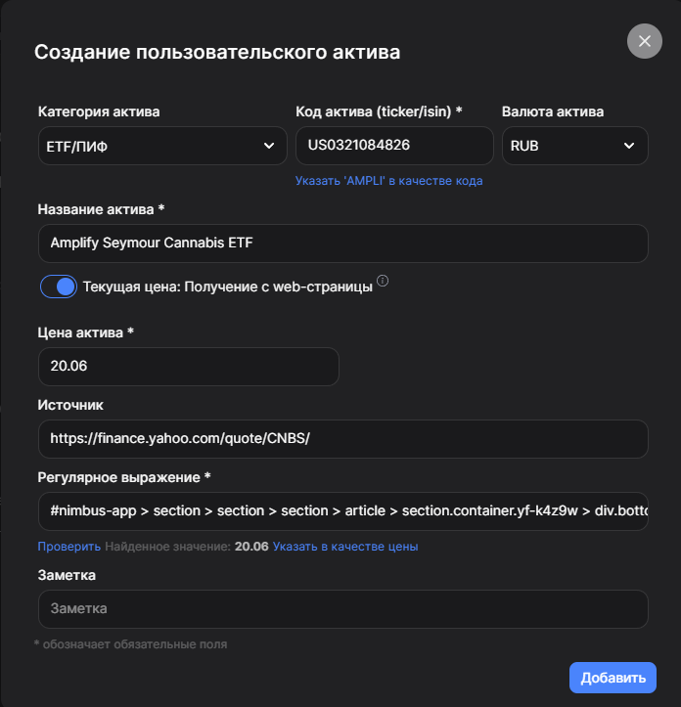Open the Валюта актива RUB dropdown
Image resolution: width=681 pixels, height=707 pixels.
click(575, 146)
